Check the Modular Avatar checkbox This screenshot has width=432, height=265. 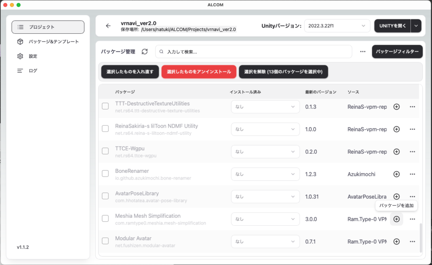tap(105, 241)
